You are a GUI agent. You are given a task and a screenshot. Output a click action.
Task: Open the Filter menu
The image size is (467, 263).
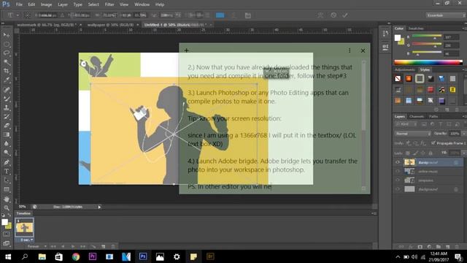click(109, 4)
